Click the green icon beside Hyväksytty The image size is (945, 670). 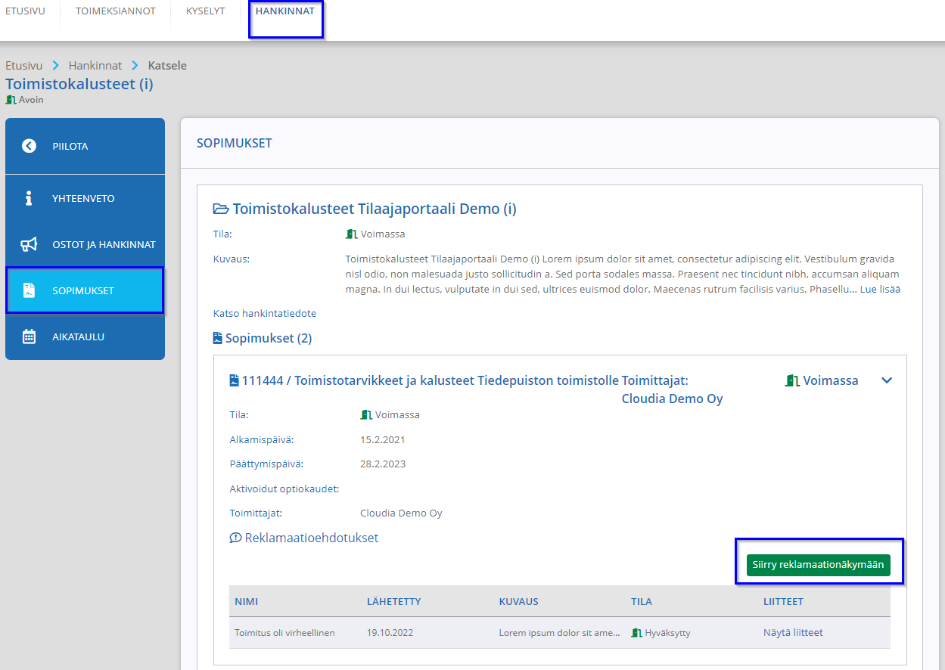636,633
